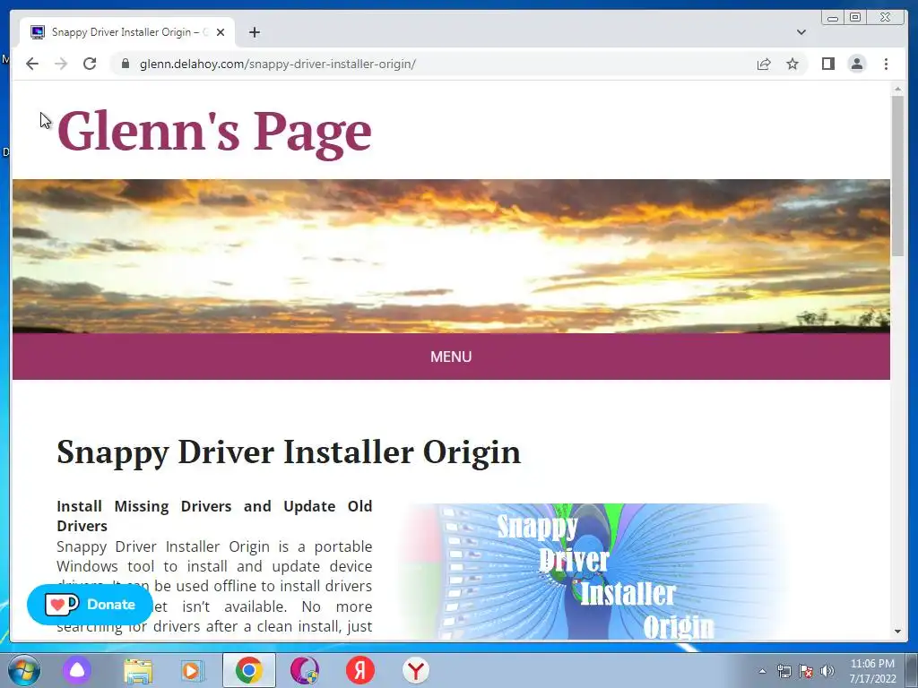Open Yandex Browser Y taskbar icon

point(416,670)
